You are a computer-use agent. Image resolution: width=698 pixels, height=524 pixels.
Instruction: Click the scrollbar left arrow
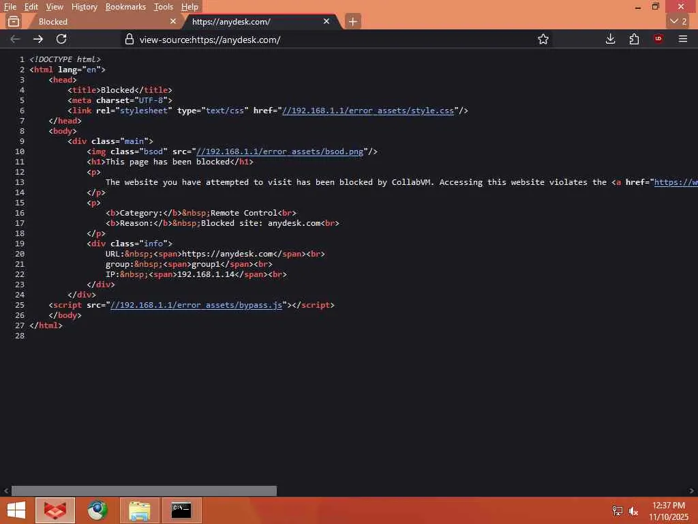click(x=5, y=491)
